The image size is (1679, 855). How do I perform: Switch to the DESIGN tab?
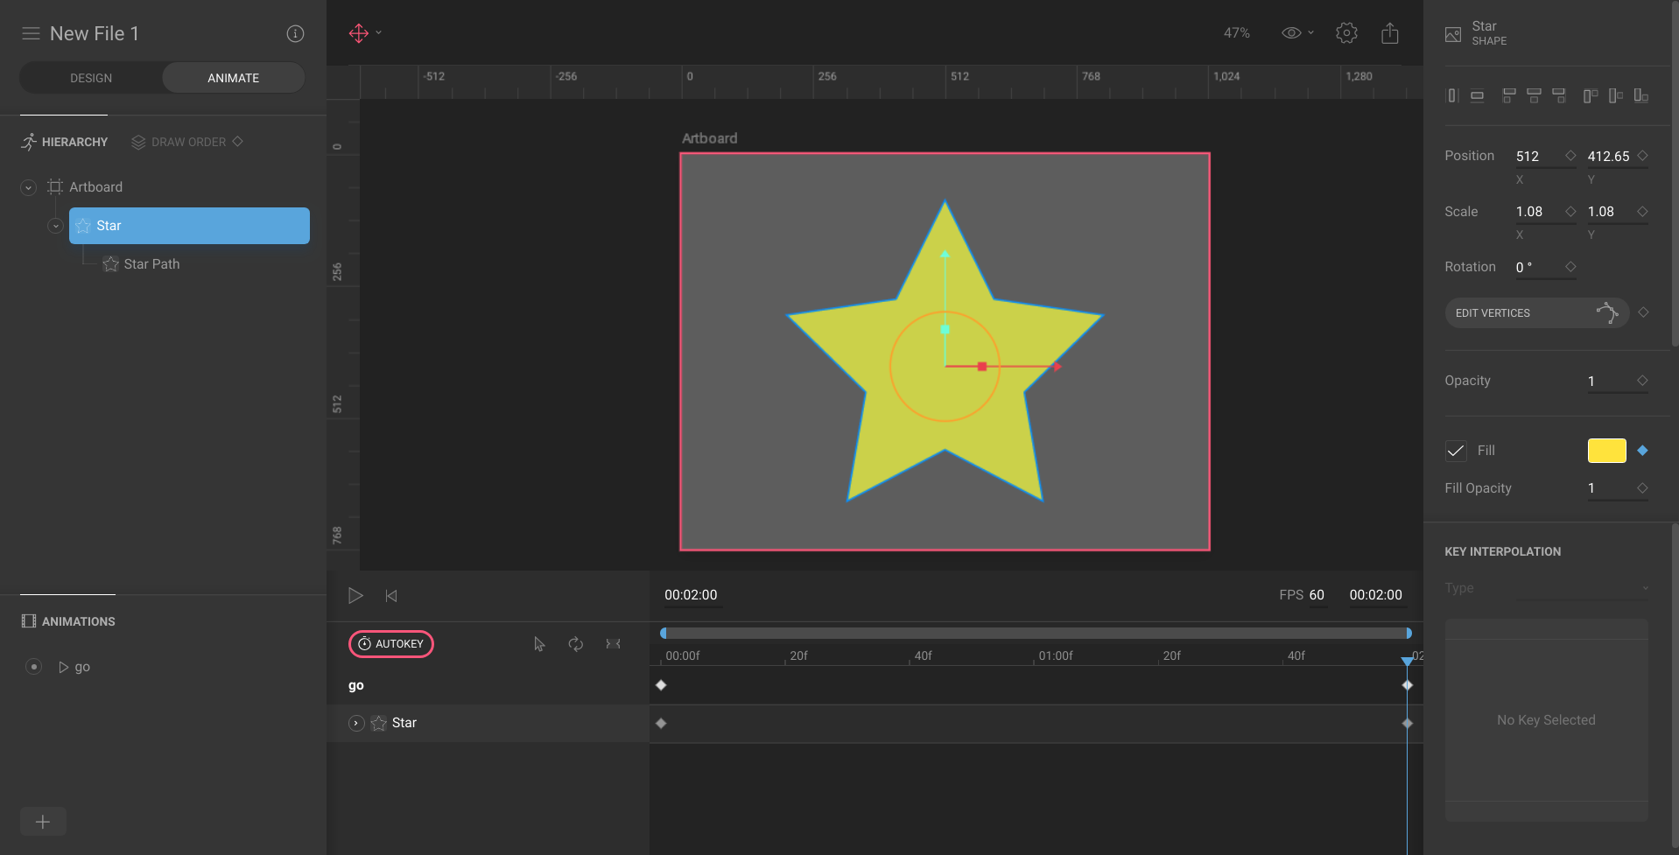[x=90, y=77]
